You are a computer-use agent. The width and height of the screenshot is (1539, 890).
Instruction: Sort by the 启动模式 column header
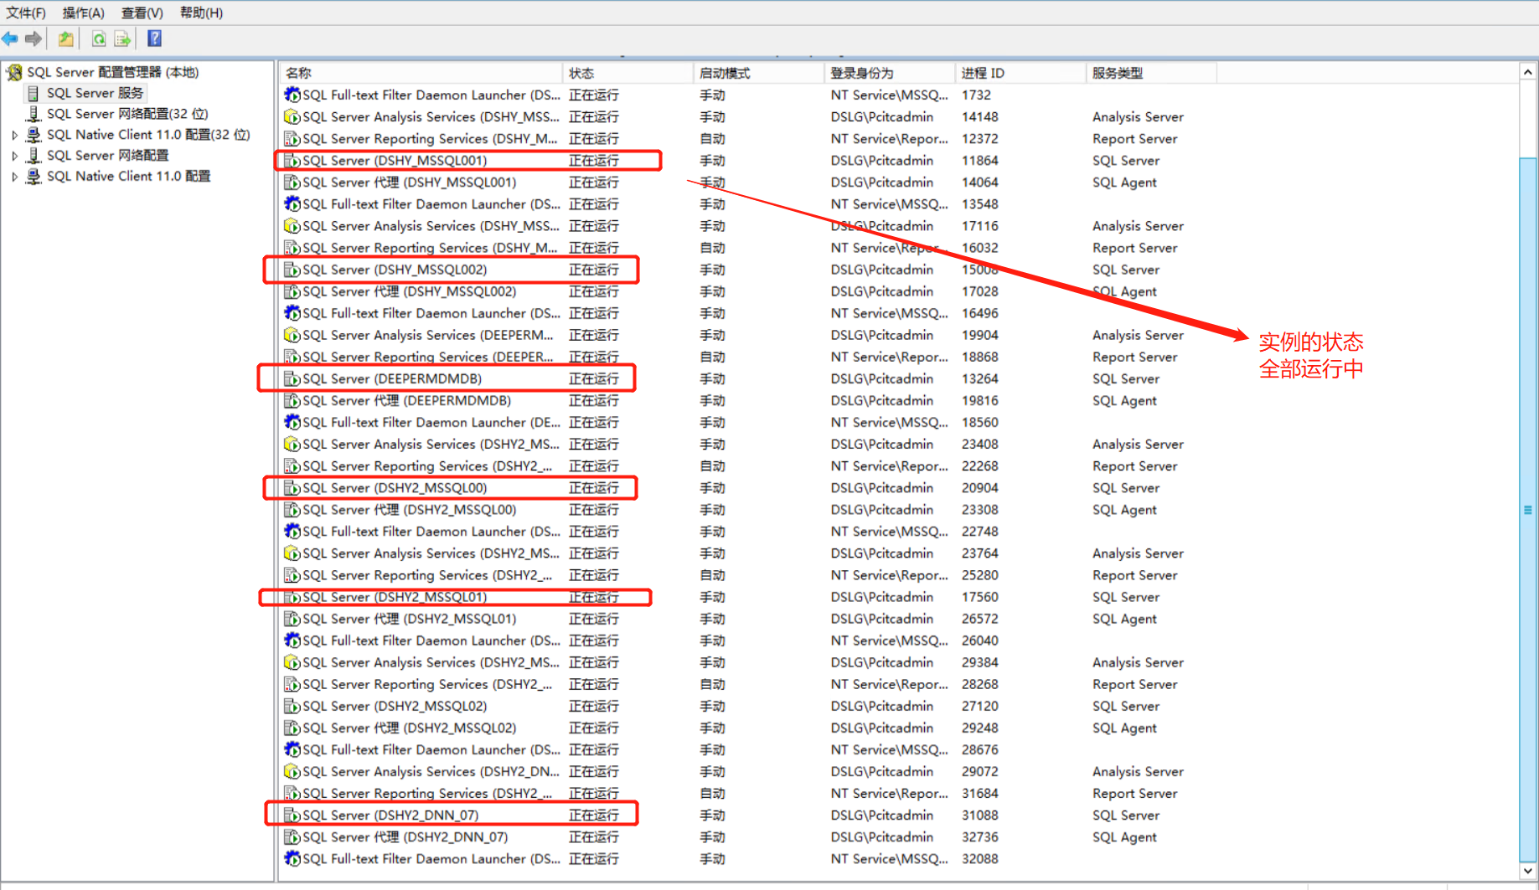tap(758, 73)
